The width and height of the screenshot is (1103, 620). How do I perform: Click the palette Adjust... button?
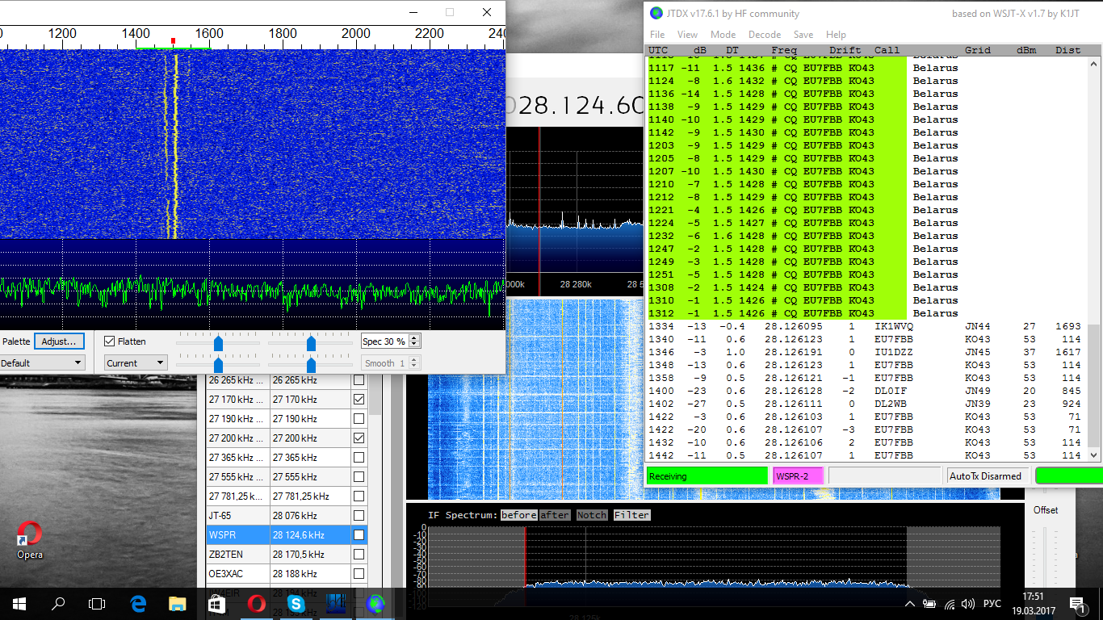(x=58, y=341)
